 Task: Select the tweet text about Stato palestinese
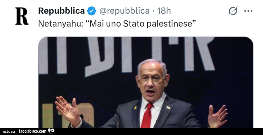click(x=117, y=24)
